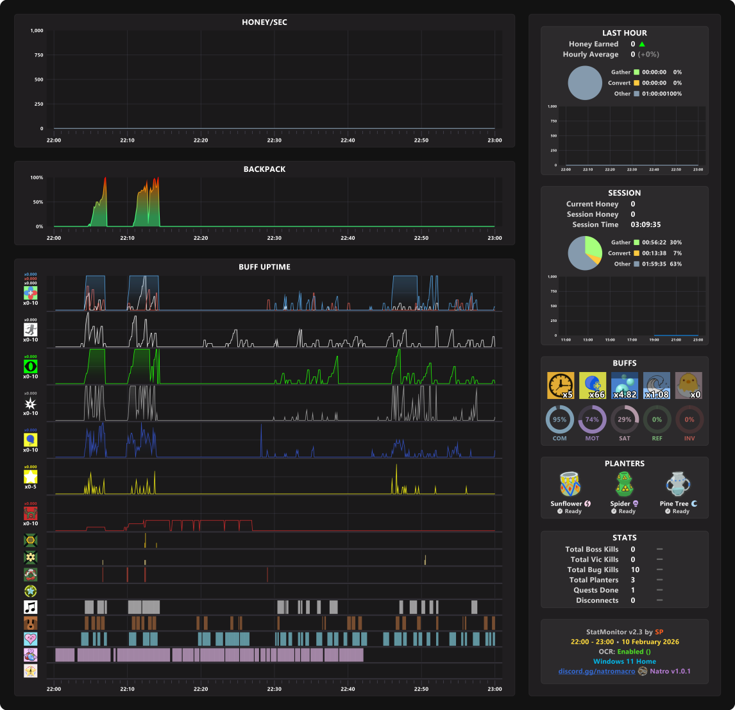Select the wave buff icon labeled x1.08
The height and width of the screenshot is (710, 735).
pos(657,385)
